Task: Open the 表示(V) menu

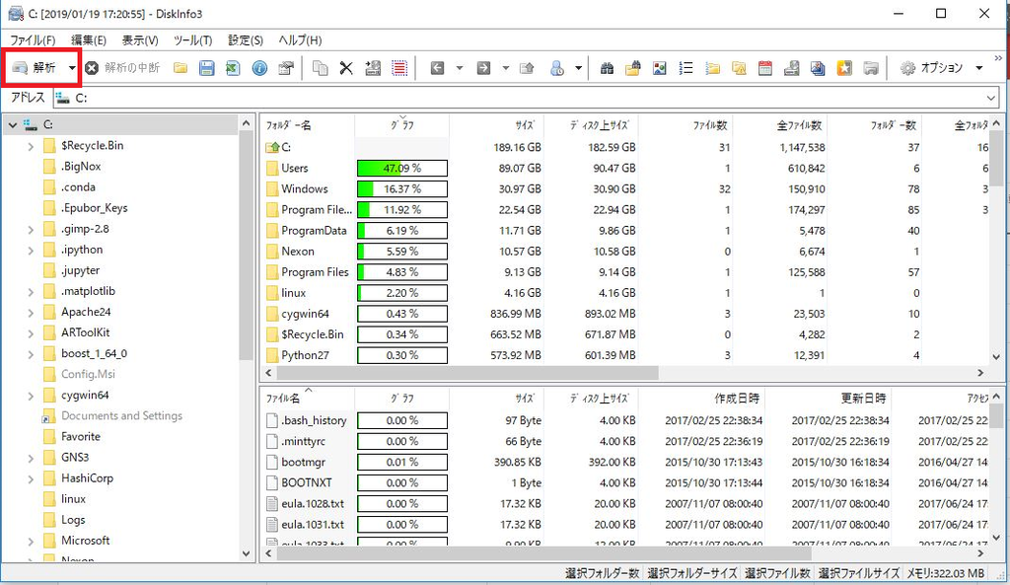Action: click(140, 39)
